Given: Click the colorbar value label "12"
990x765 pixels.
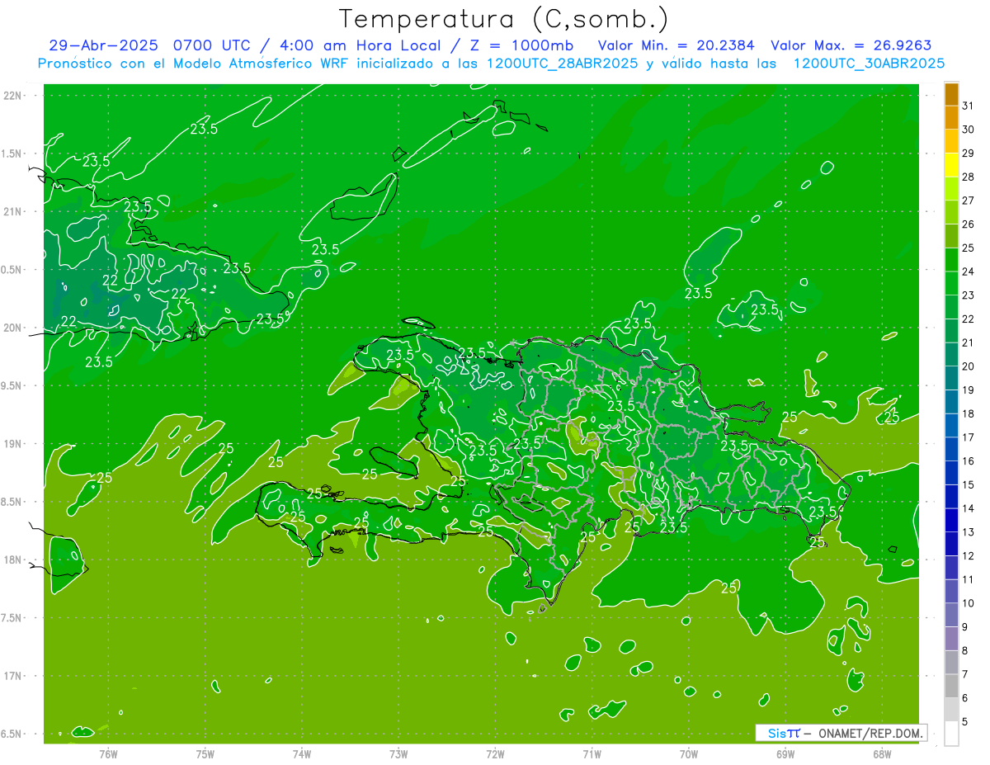Looking at the screenshot, I should 969,556.
